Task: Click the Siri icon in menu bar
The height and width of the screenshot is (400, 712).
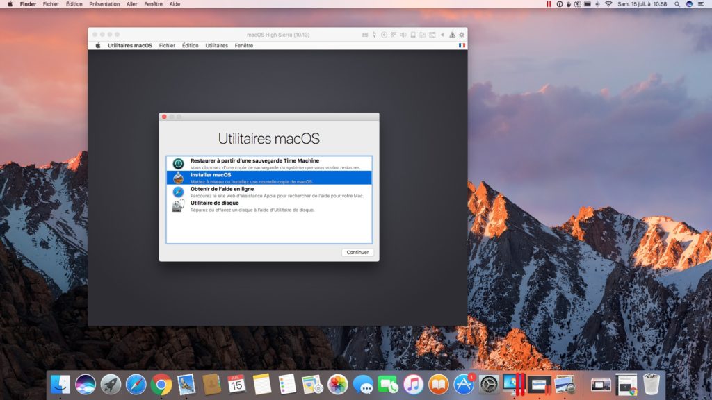Action: click(x=689, y=4)
